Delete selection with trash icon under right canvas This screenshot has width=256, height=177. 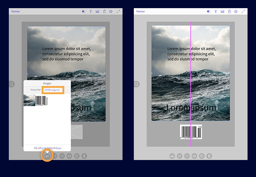click(209, 156)
